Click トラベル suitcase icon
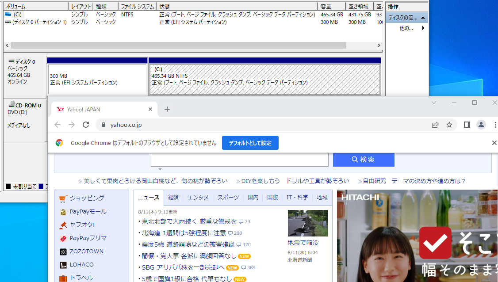 click(x=63, y=278)
